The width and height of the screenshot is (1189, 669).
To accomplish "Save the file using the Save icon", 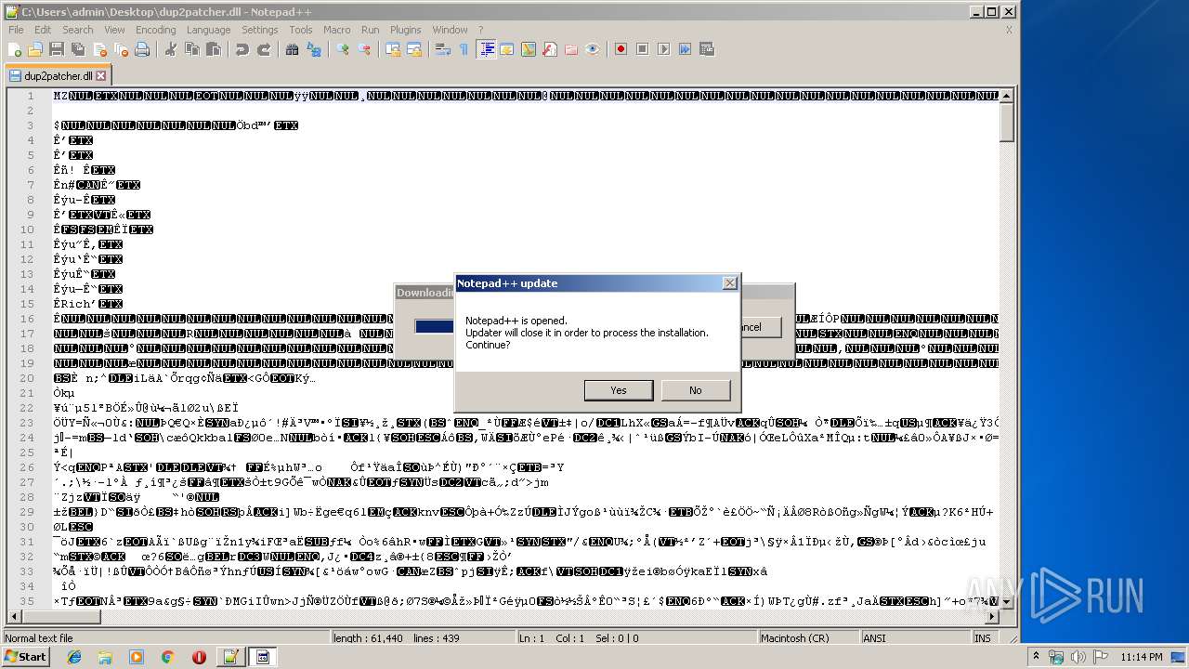I will [57, 49].
